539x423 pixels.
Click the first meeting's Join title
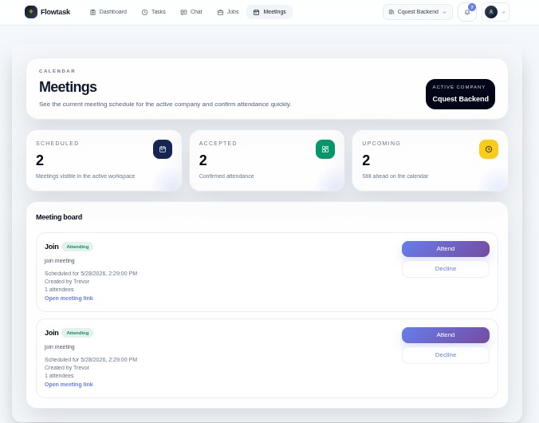[52, 247]
